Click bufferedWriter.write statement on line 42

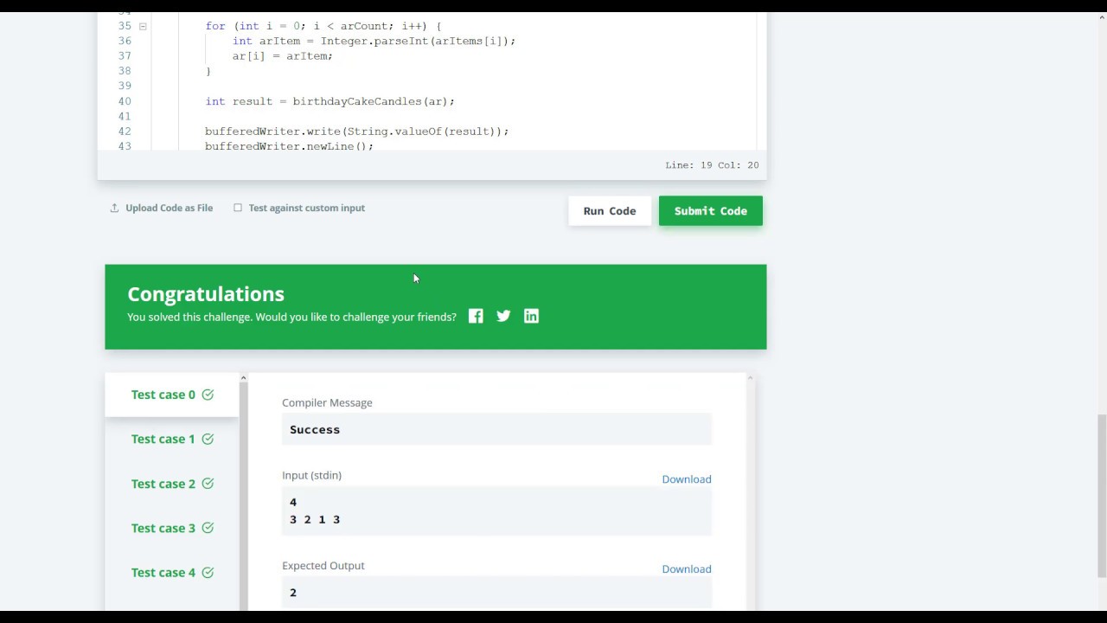click(357, 132)
